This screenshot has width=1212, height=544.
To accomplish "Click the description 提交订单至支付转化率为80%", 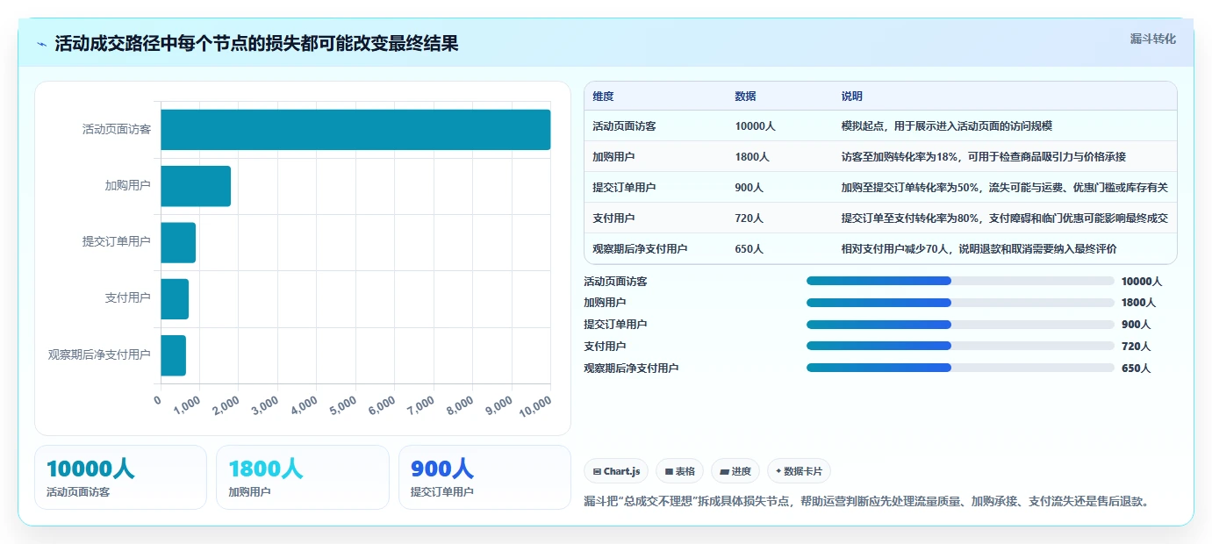I will [1004, 218].
